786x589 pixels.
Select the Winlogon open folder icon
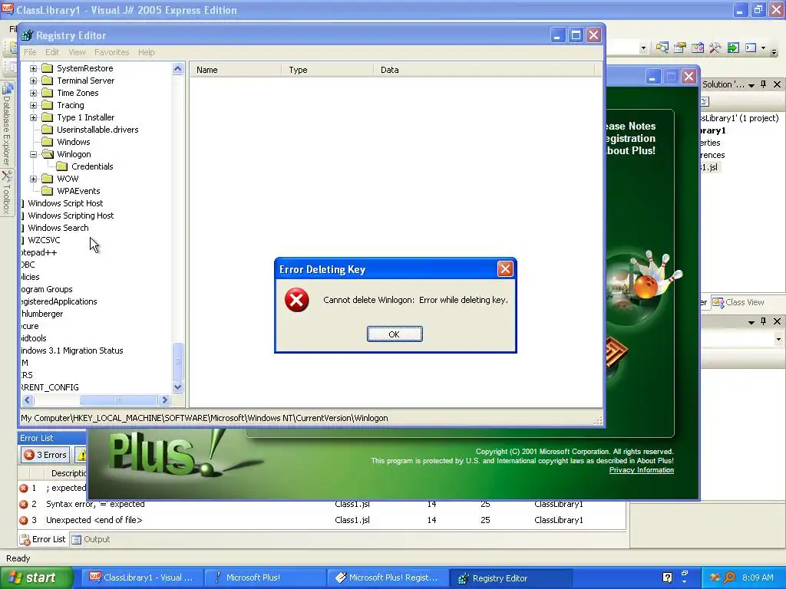click(48, 154)
